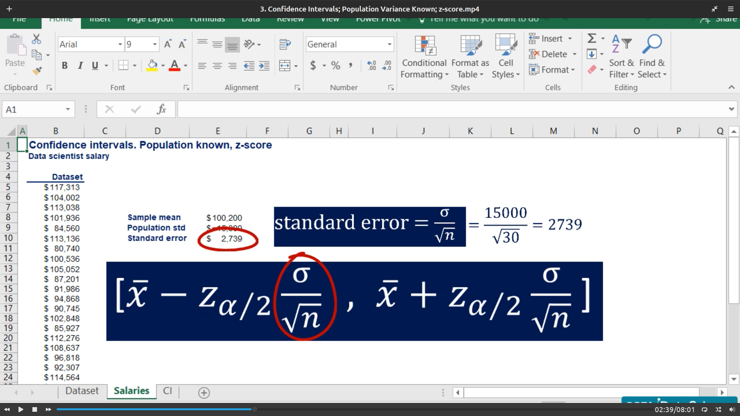Switch to the Dataset sheet tab

[x=82, y=391]
